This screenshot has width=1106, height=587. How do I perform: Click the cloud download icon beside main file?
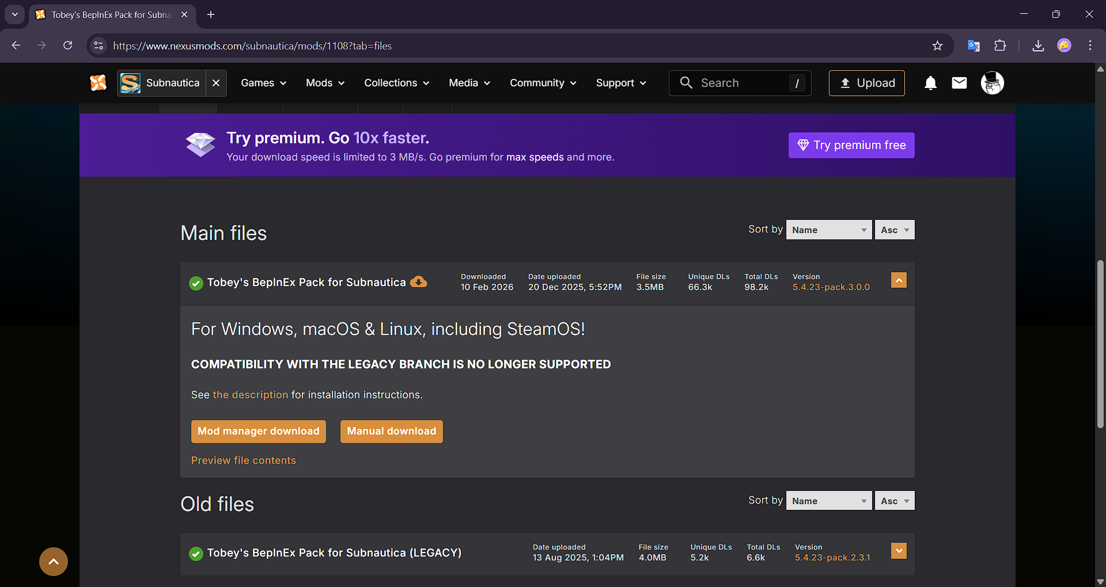click(419, 282)
